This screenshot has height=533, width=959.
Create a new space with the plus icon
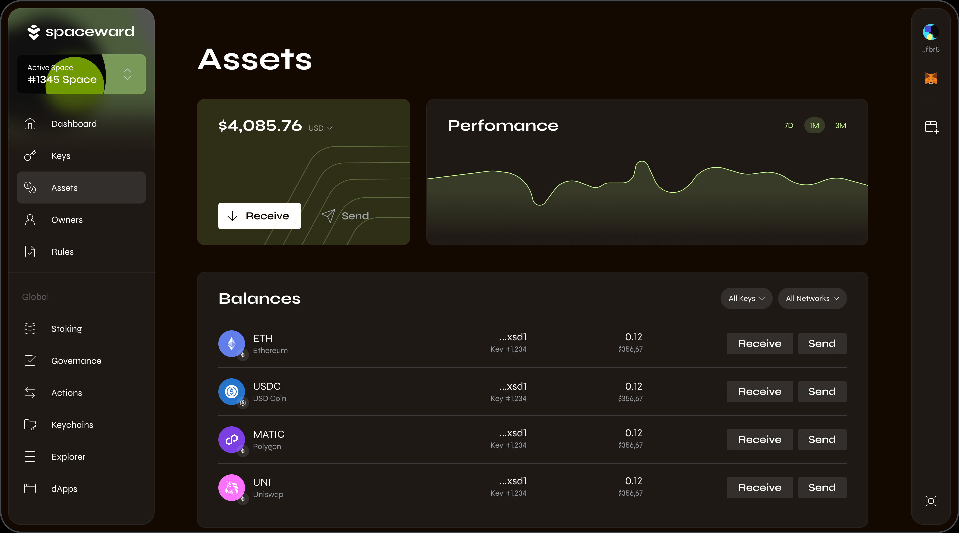pyautogui.click(x=931, y=127)
